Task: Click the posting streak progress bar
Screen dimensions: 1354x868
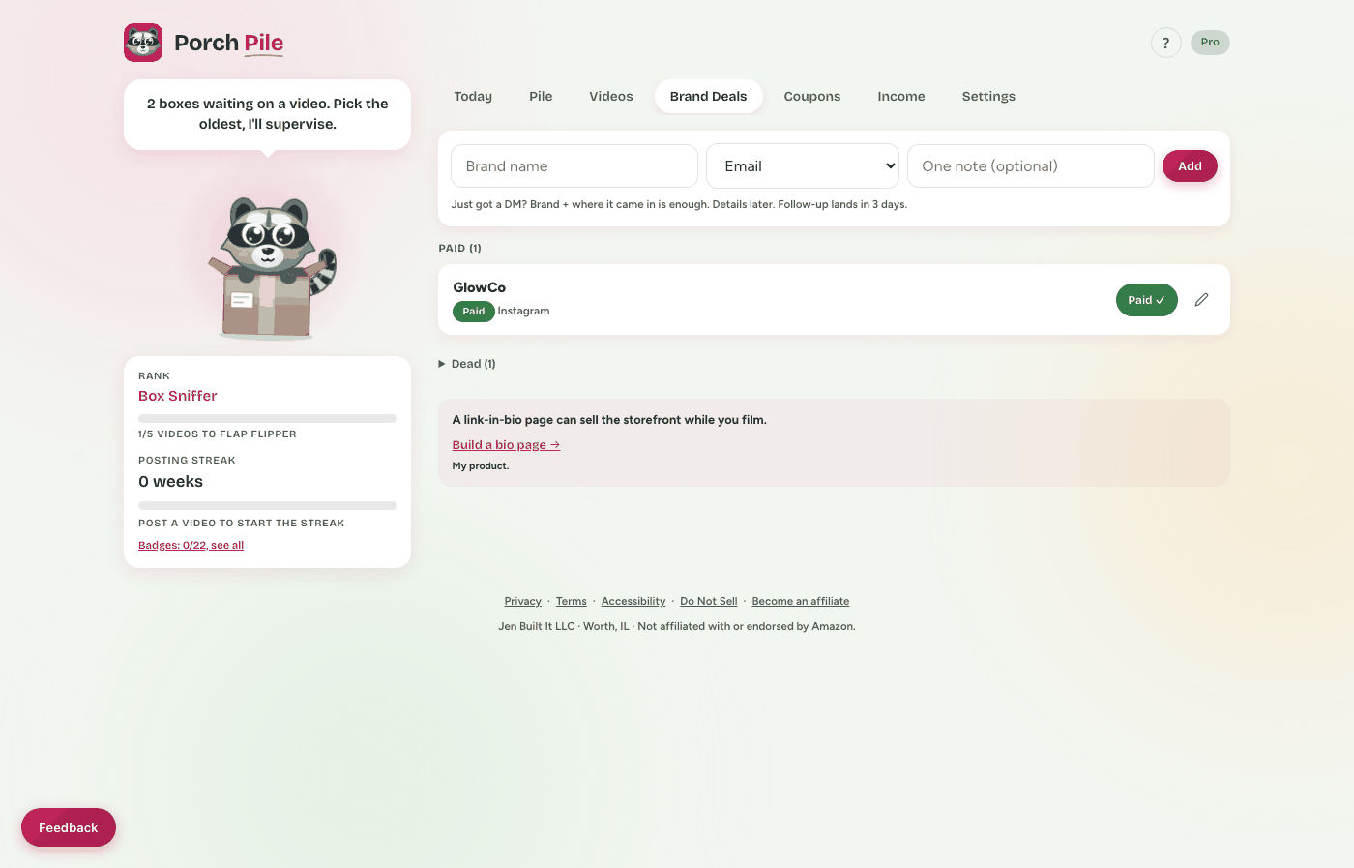Action: (x=267, y=505)
